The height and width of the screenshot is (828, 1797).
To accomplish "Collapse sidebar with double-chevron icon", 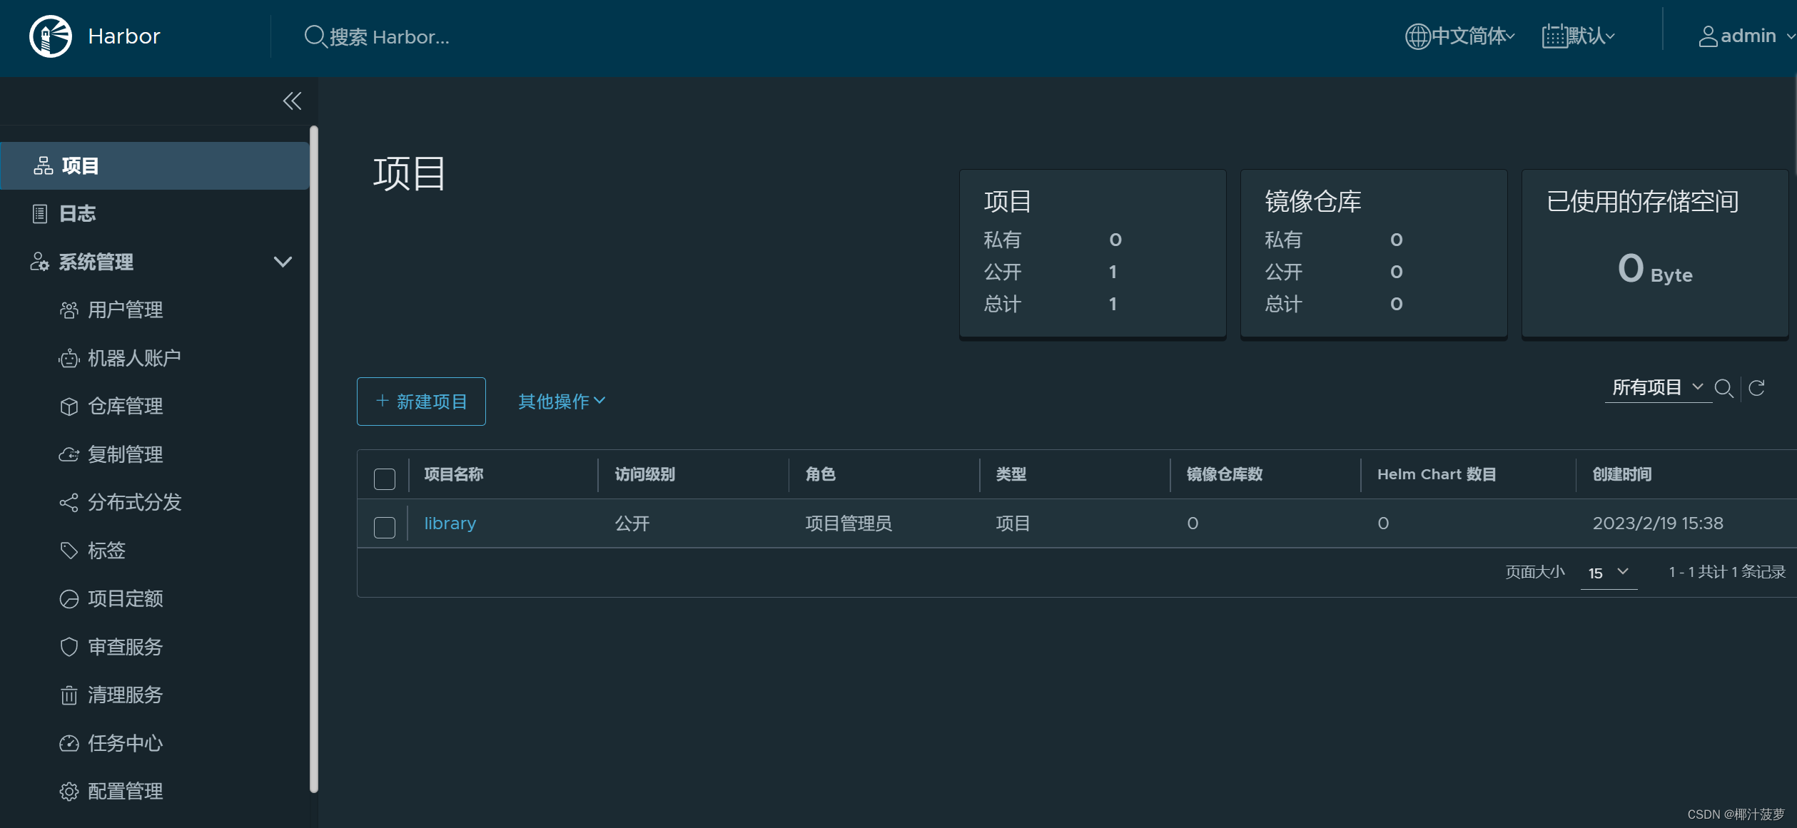I will pyautogui.click(x=292, y=101).
